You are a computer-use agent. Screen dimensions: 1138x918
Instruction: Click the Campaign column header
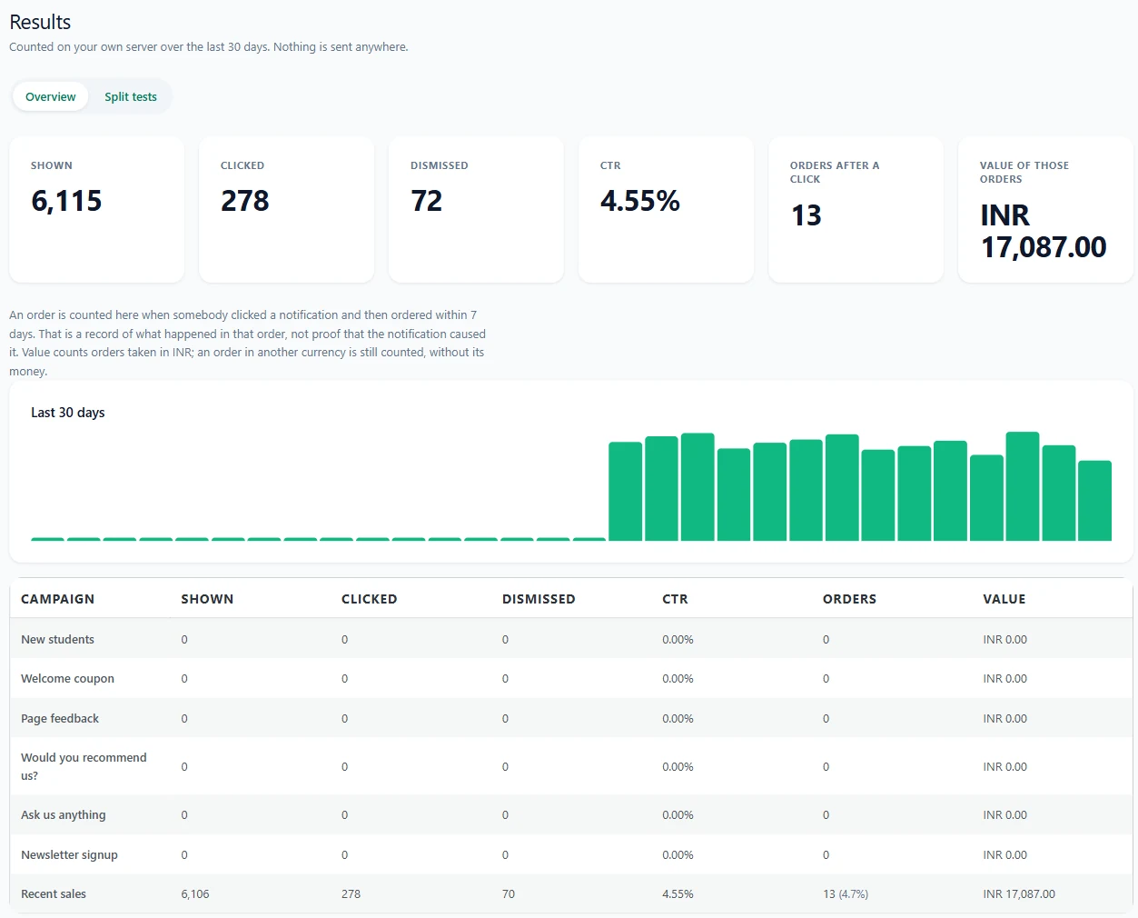click(58, 599)
